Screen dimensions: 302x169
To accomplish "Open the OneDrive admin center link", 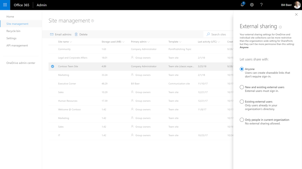I will pyautogui.click(x=21, y=63).
